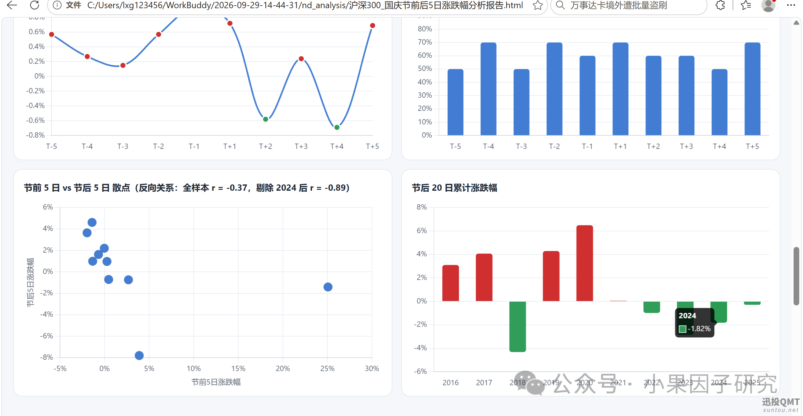
Task: Click the magnifier icon in the search box
Action: (x=560, y=5)
